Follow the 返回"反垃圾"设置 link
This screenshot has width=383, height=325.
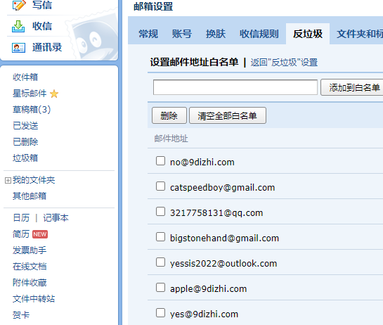(284, 63)
